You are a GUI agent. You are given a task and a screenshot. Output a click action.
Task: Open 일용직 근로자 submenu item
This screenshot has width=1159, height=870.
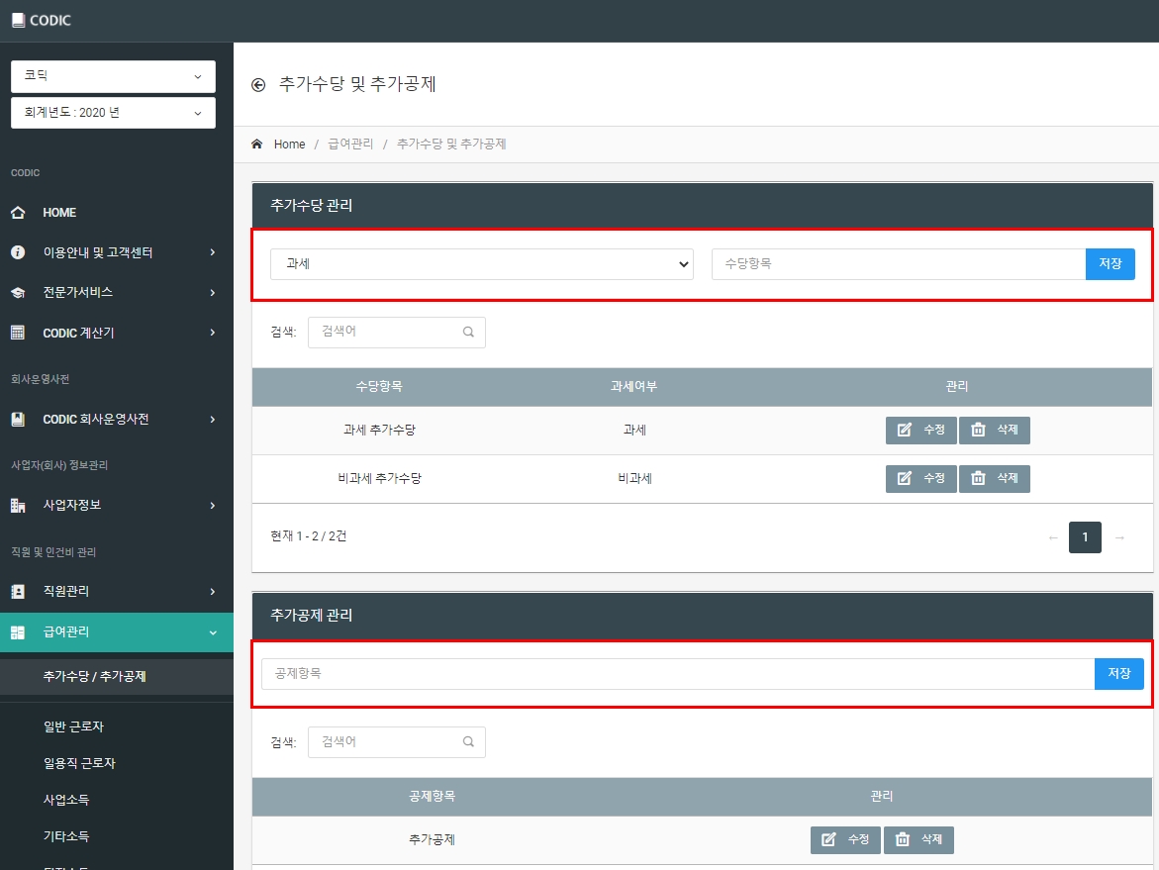click(x=79, y=763)
